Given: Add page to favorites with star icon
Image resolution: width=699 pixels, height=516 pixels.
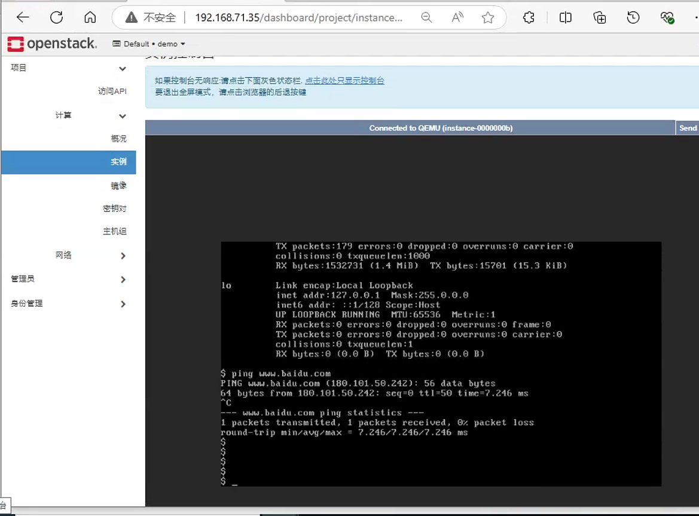Looking at the screenshot, I should coord(488,17).
